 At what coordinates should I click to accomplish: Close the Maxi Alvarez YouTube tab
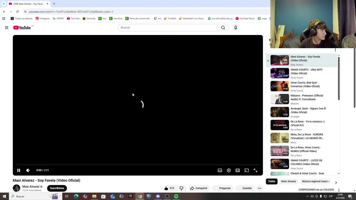pos(47,4)
